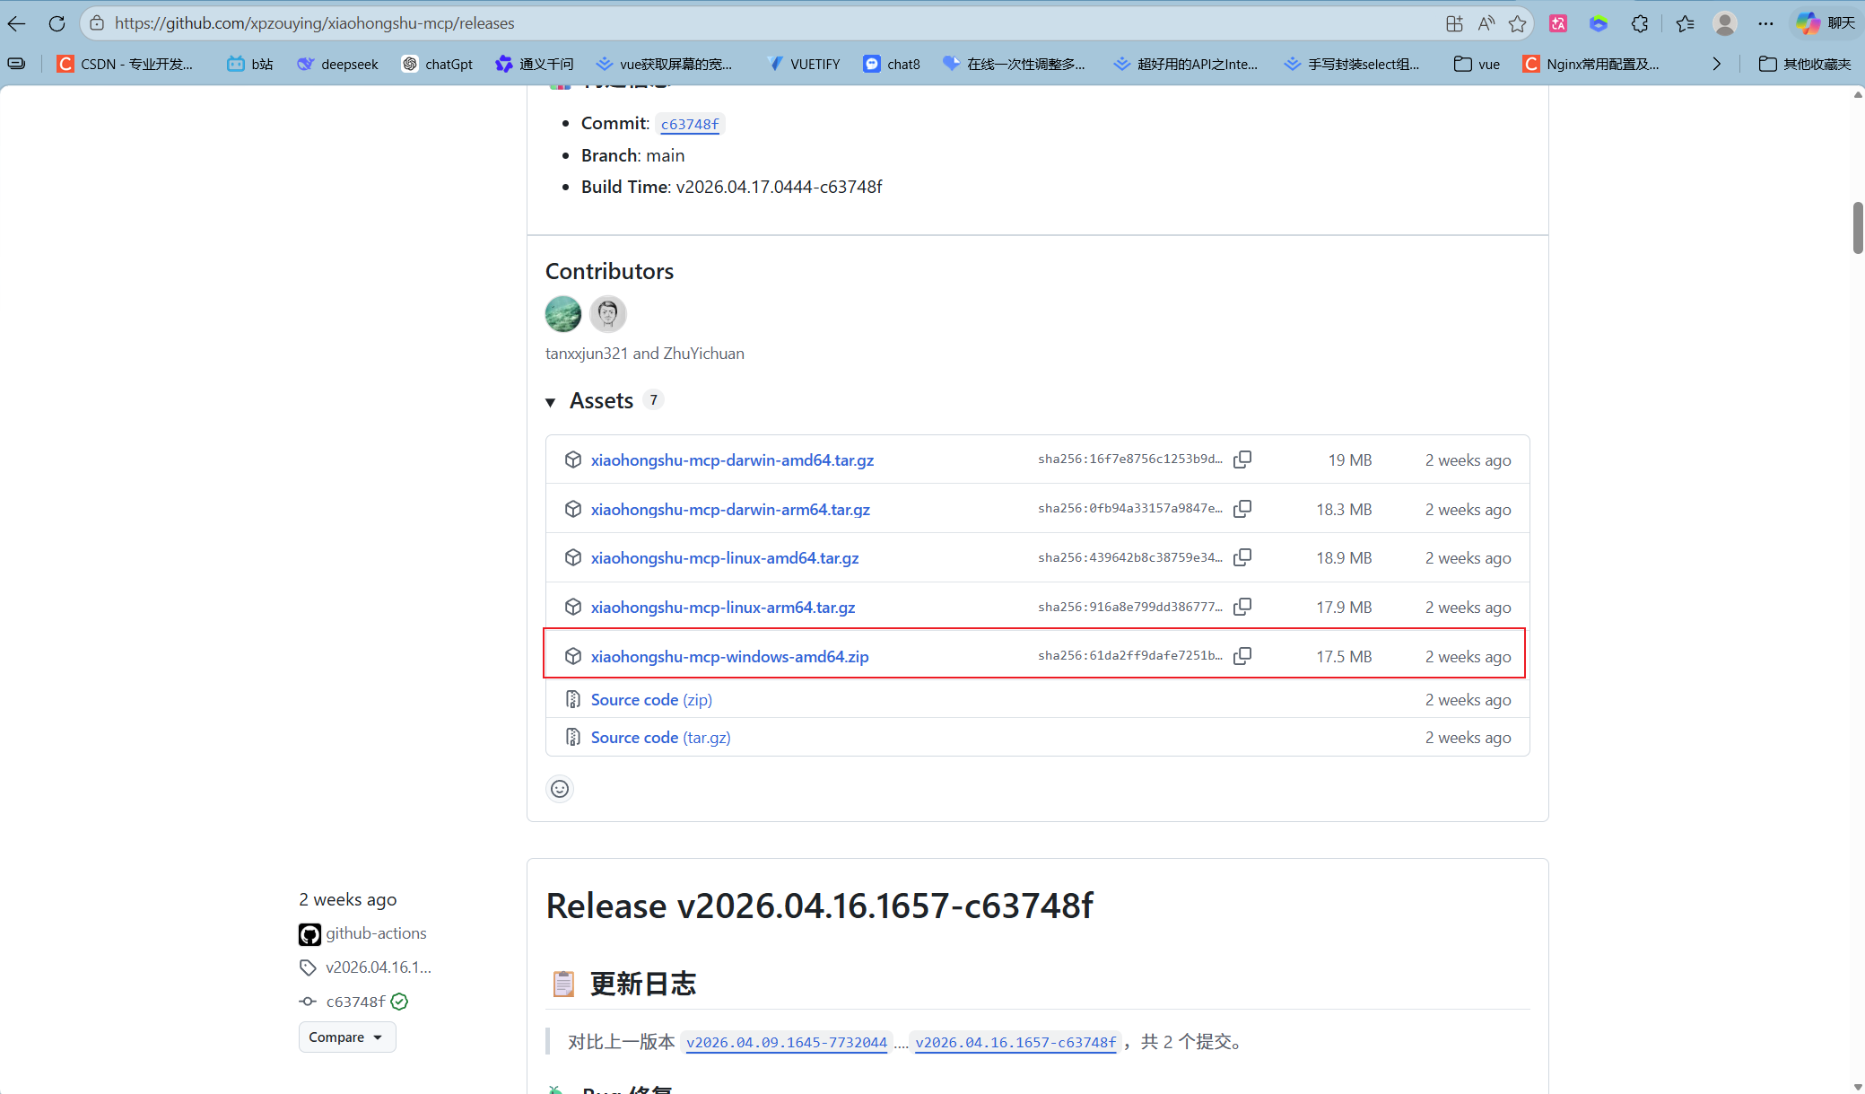
Task: Open the CSDN bookmark
Action: 125,64
